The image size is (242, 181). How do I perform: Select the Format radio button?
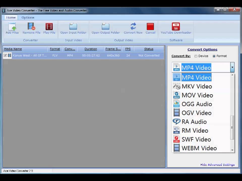[x=214, y=56]
